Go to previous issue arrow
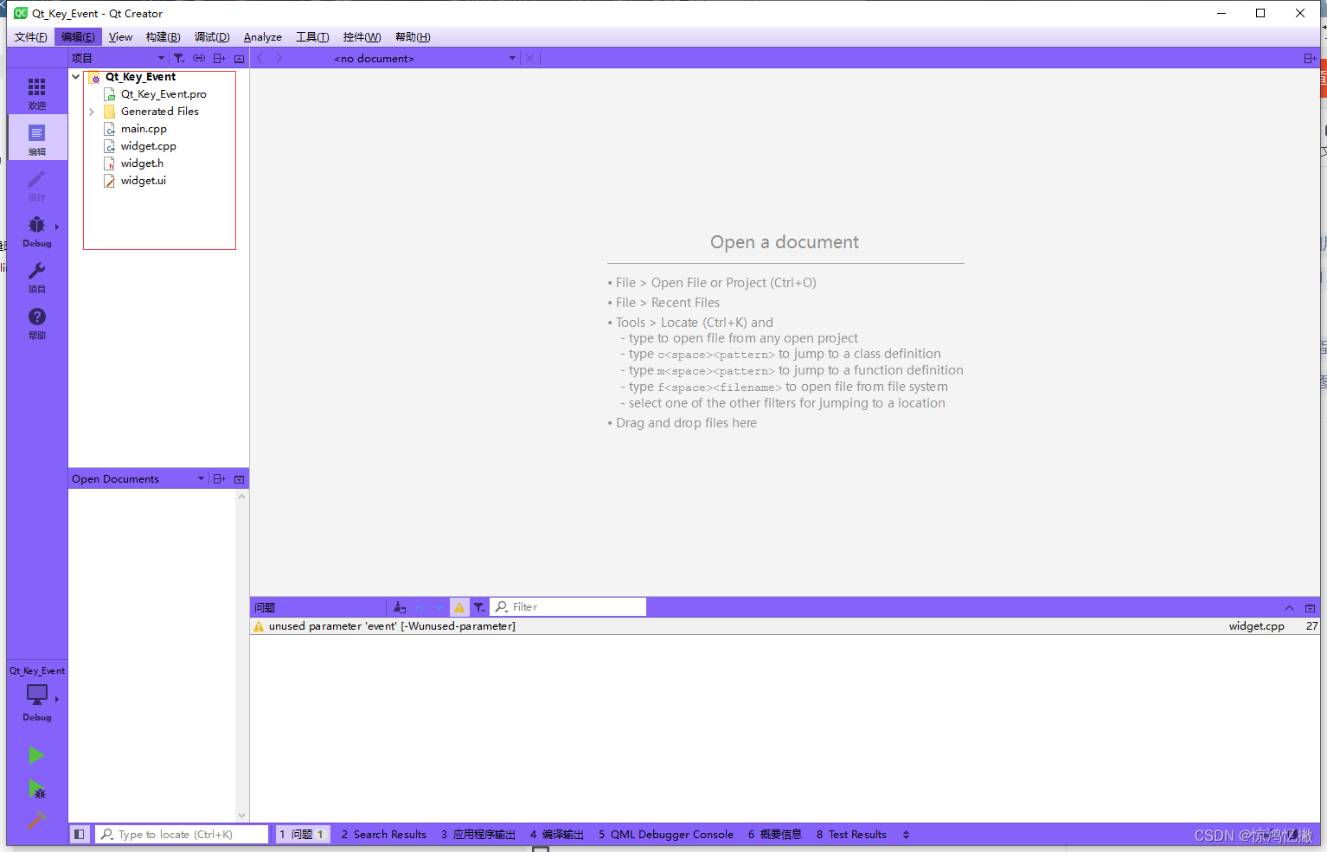1327x852 pixels. coord(420,607)
